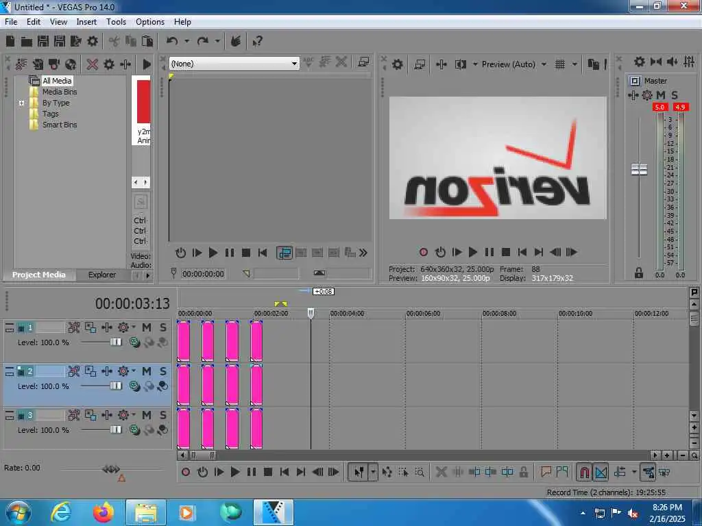702x526 pixels.
Task: Open Split Screen View dropdown arrow
Action: (x=475, y=64)
